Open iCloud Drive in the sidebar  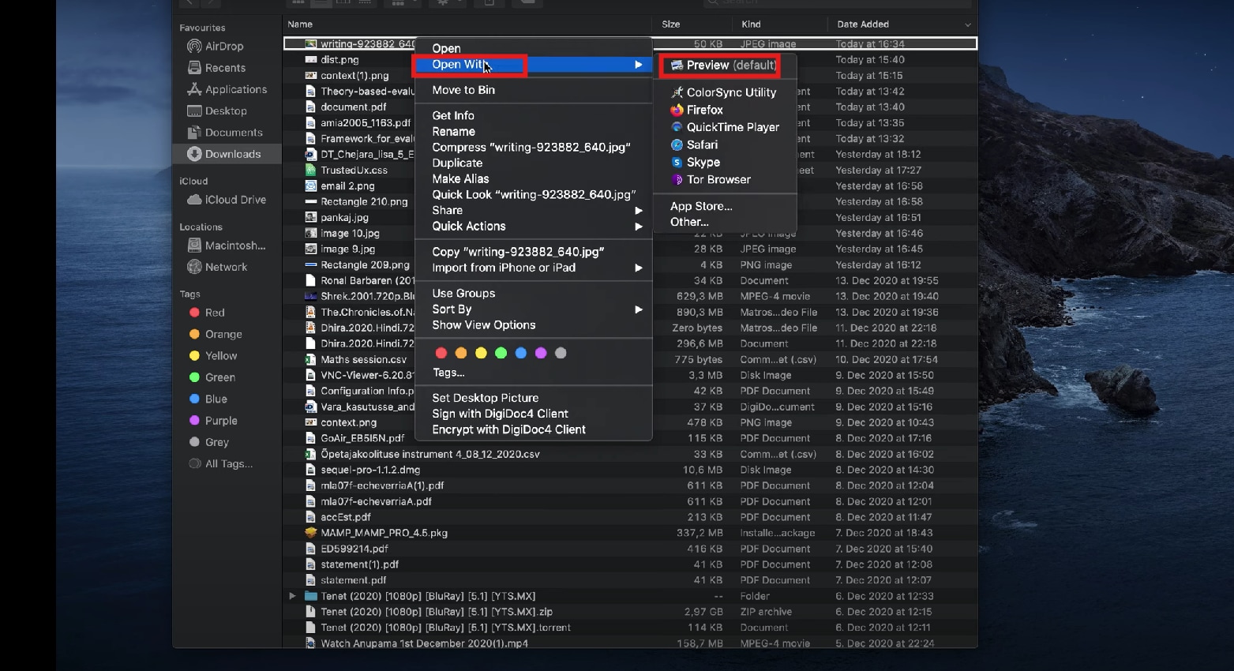point(227,200)
